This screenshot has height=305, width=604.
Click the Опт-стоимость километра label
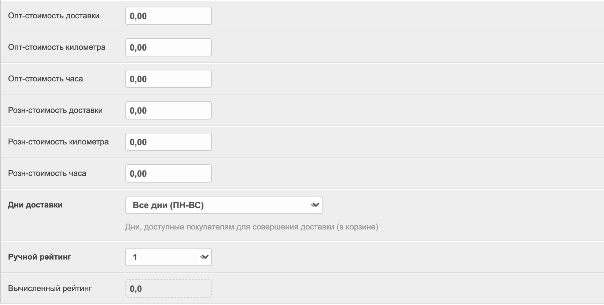pos(57,47)
